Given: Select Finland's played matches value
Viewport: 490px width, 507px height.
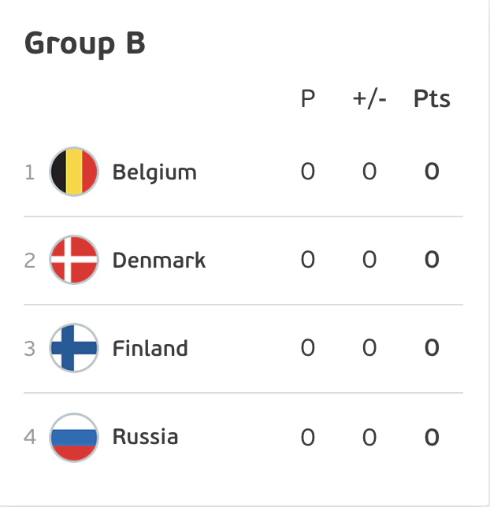Looking at the screenshot, I should click(308, 348).
